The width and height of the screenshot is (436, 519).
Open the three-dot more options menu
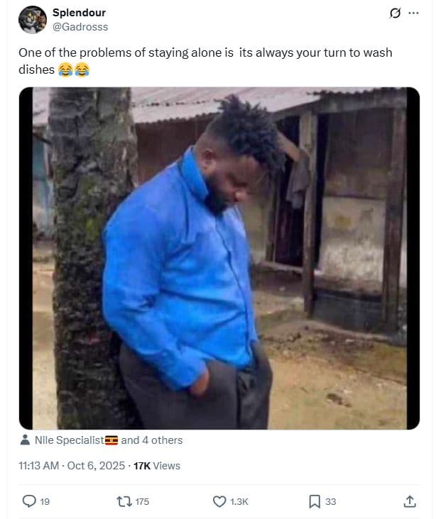point(413,13)
